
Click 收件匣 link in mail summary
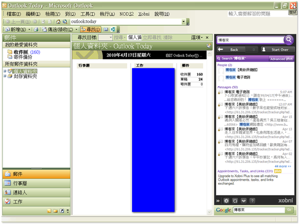click(x=185, y=75)
